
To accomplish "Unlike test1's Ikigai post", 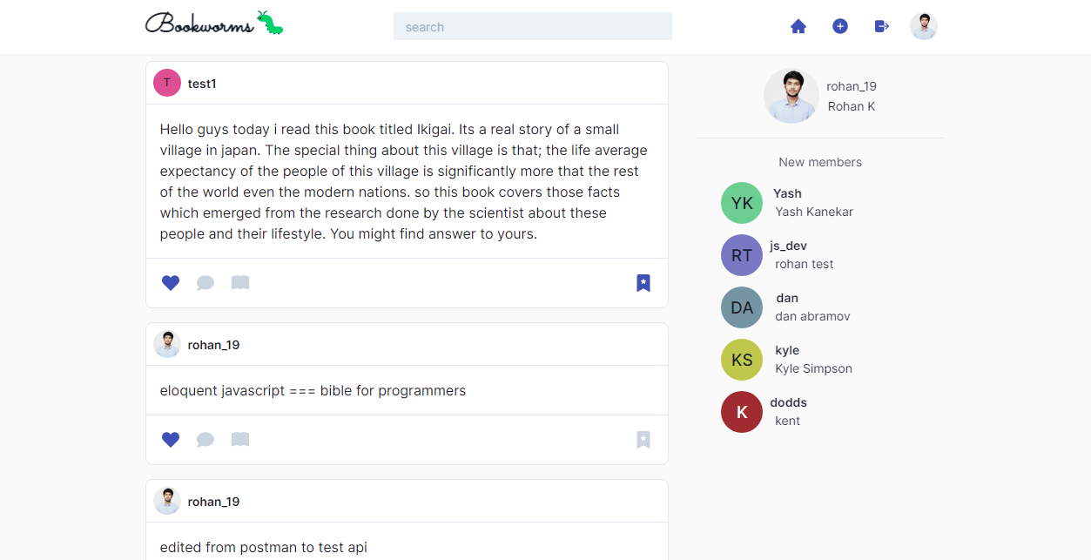I will pos(171,283).
